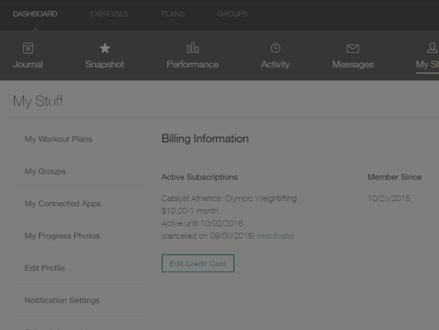Open Edit Profile in sidebar
Image resolution: width=439 pixels, height=330 pixels.
pos(45,268)
